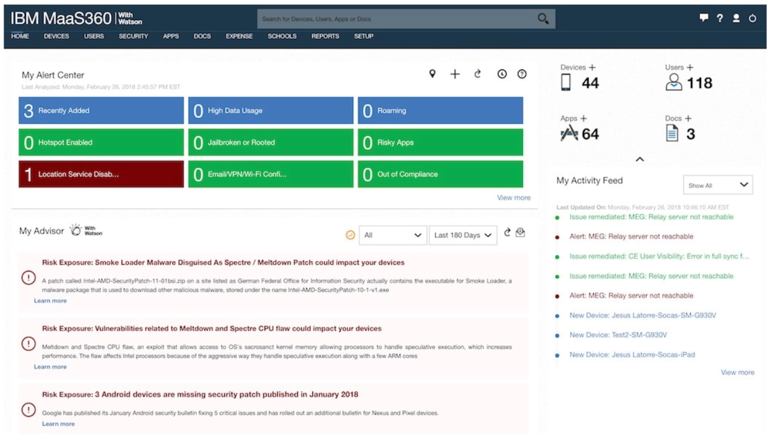Click the power logout icon
Viewport: 773px width, 444px height.
pyautogui.click(x=753, y=19)
